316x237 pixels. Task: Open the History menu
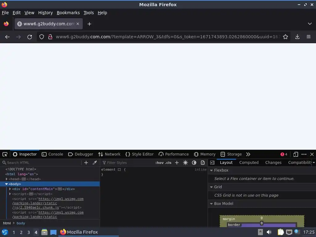pos(45,13)
